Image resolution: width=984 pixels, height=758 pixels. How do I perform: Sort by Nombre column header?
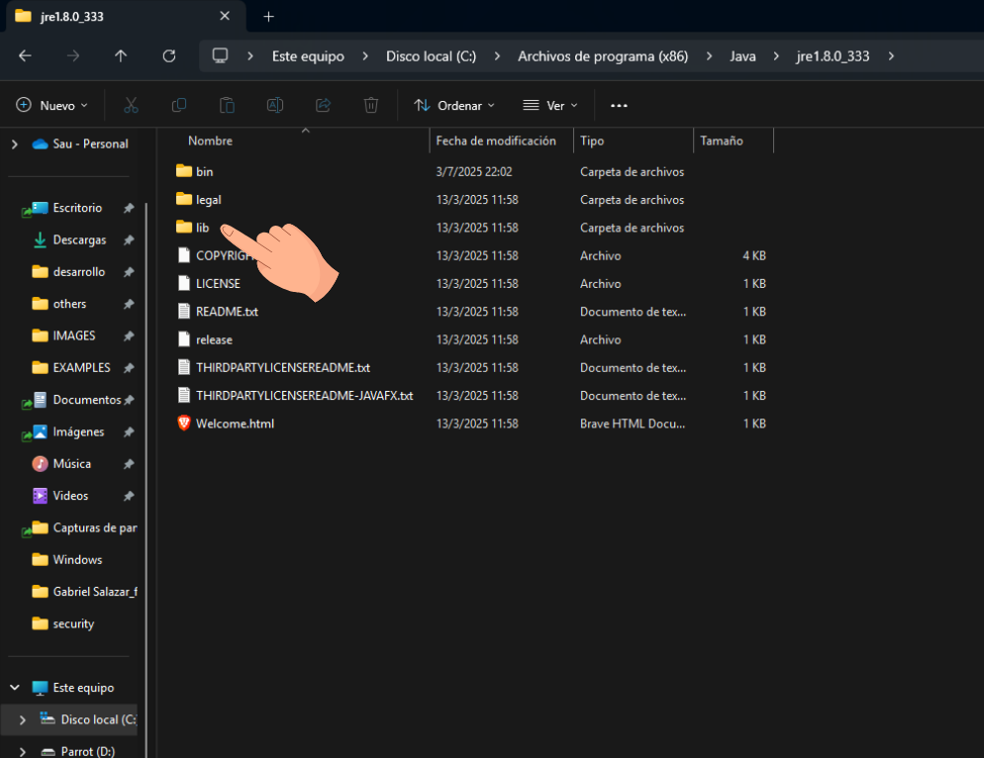click(x=210, y=142)
